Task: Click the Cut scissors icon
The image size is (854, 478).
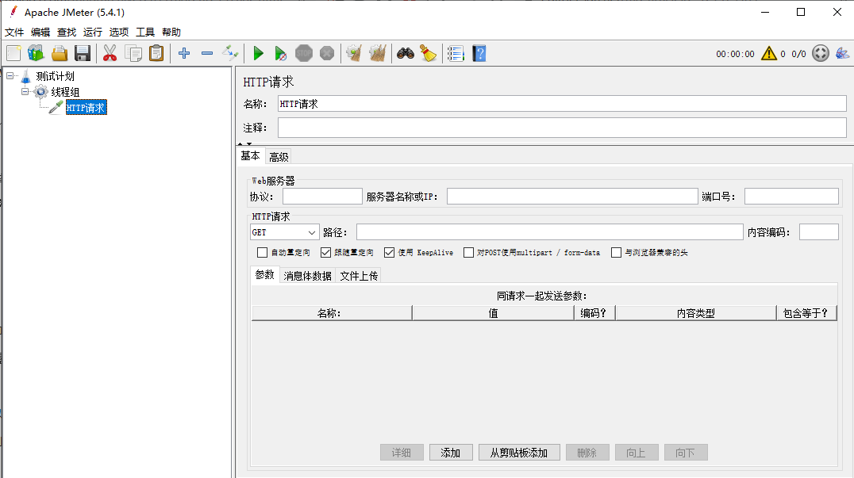Action: click(x=110, y=53)
